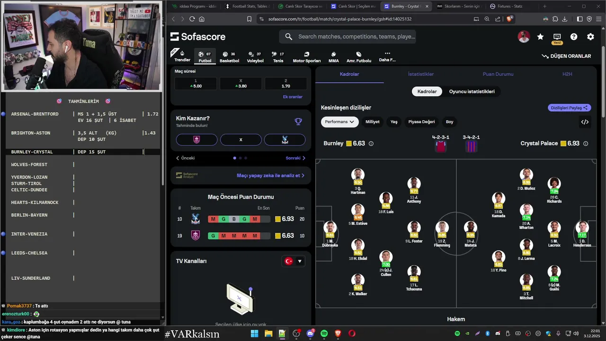This screenshot has width=606, height=341.
Task: Reload the page with the browser refresh icon
Action: [192, 19]
